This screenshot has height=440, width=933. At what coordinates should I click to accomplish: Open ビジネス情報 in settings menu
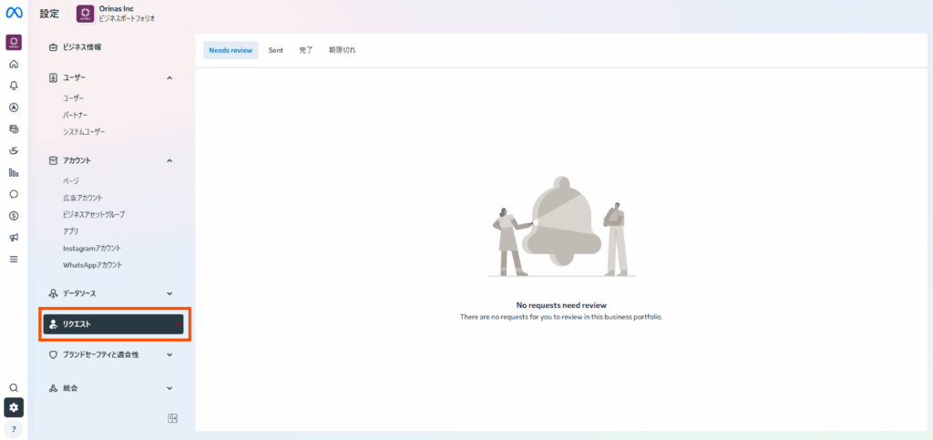82,46
